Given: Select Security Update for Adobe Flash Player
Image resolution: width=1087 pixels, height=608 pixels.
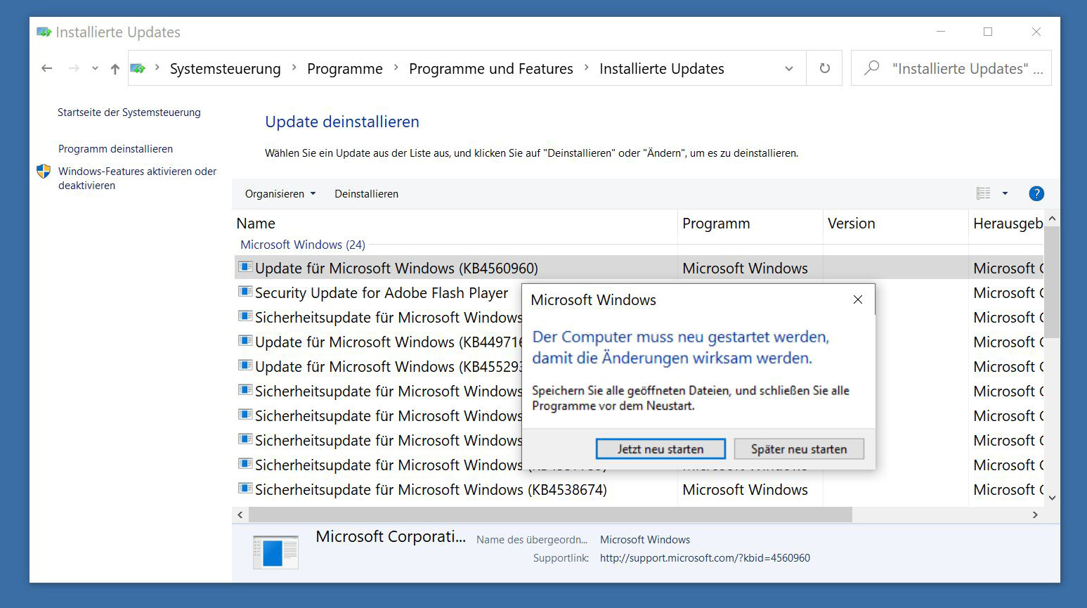Looking at the screenshot, I should pyautogui.click(x=382, y=293).
